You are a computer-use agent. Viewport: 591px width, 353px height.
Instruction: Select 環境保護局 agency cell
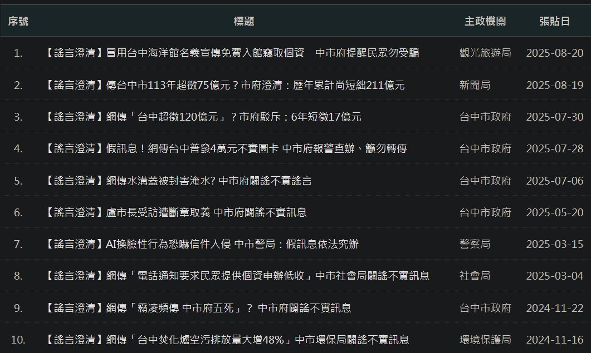pos(485,340)
